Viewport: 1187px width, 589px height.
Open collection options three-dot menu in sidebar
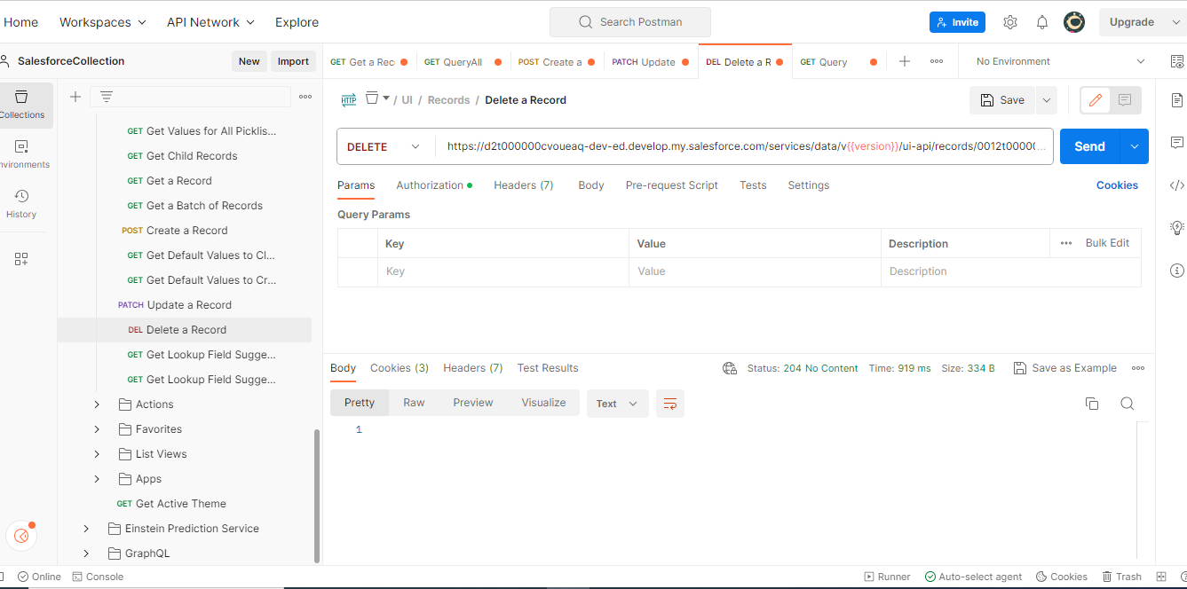(305, 97)
